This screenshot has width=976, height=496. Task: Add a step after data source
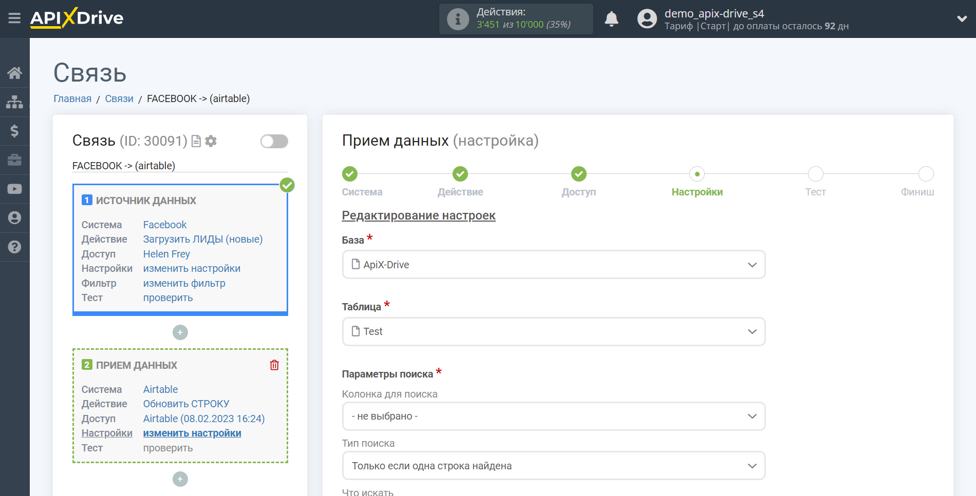pos(180,332)
